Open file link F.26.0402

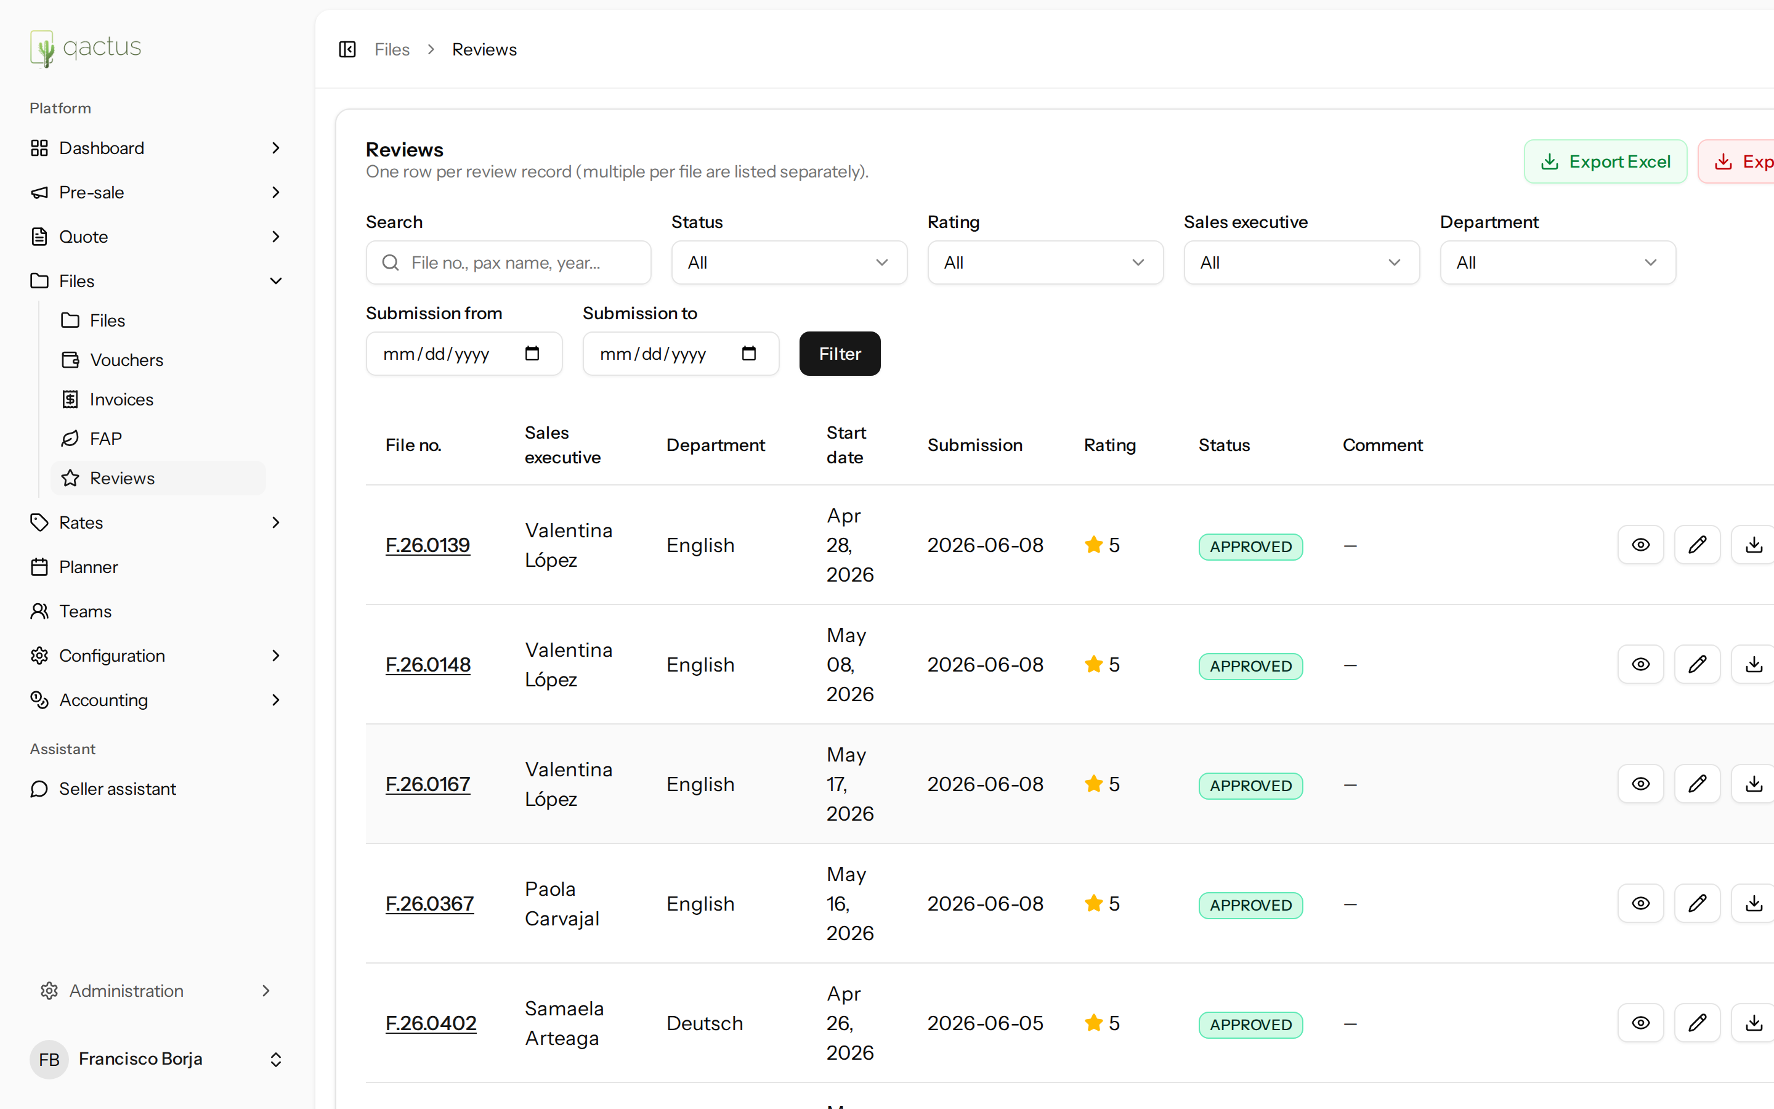click(x=431, y=1023)
